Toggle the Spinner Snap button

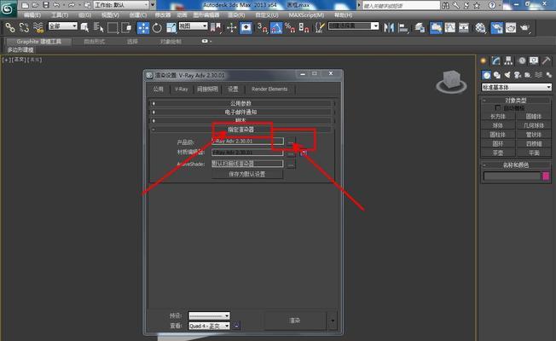pos(304,27)
